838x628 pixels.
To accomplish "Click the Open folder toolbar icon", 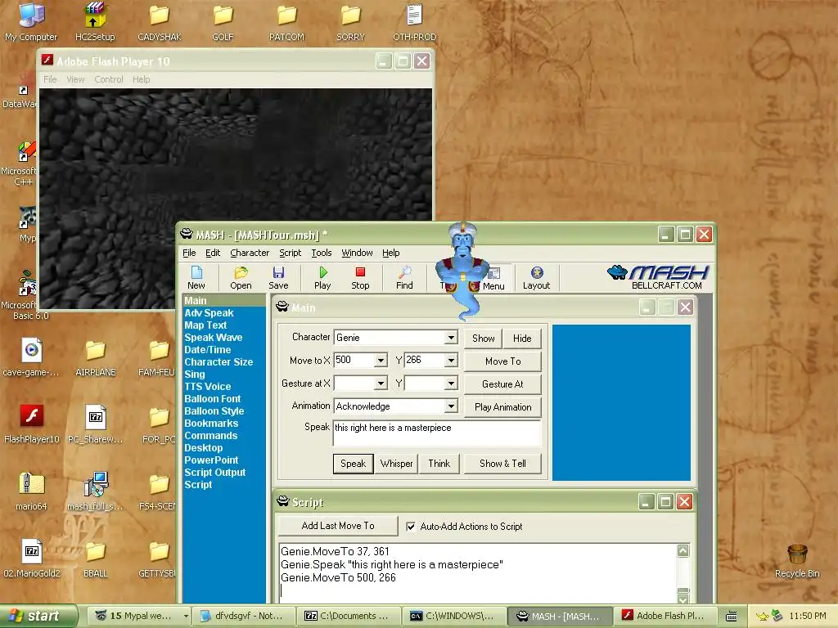I will (241, 277).
